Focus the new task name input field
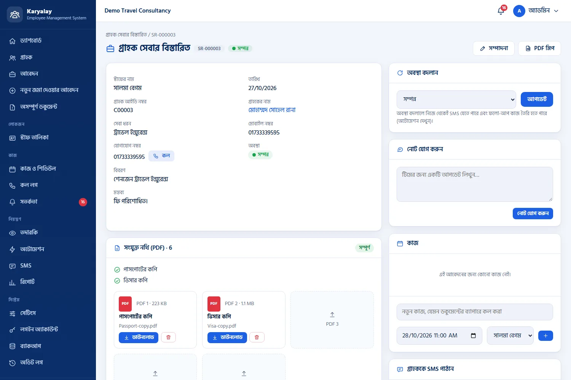 point(475,312)
